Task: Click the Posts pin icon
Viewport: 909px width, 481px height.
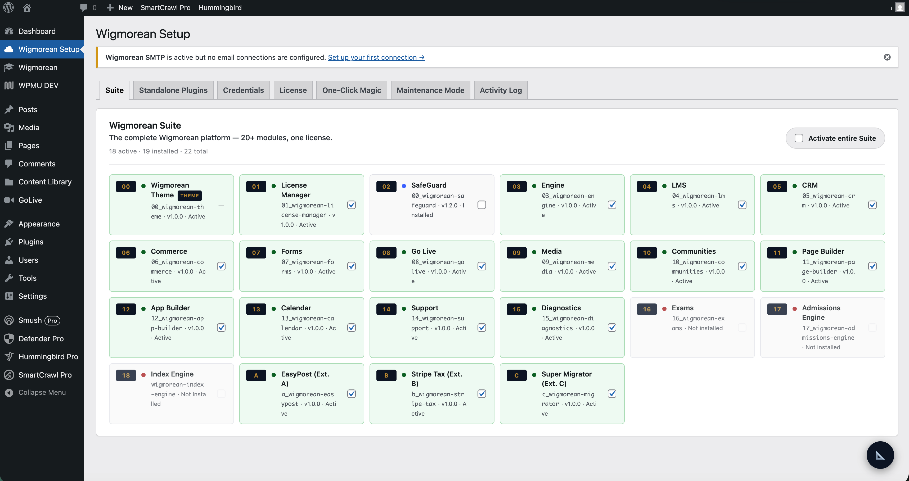Action: (x=9, y=109)
